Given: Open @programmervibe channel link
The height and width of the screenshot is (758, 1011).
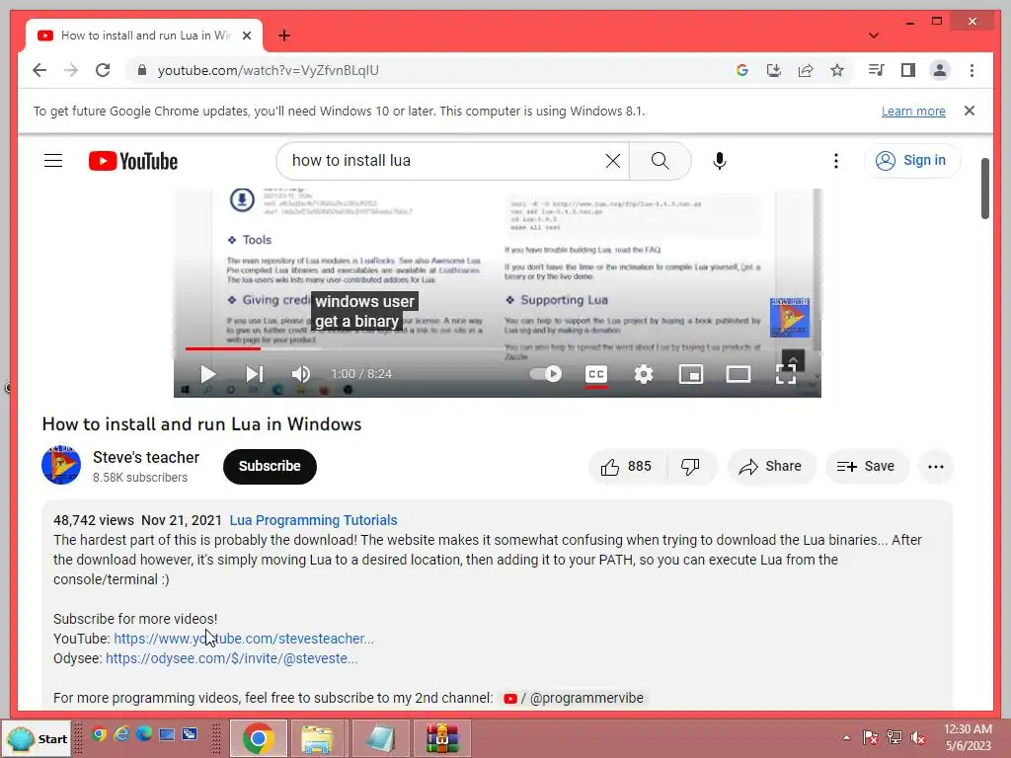Looking at the screenshot, I should click(x=574, y=698).
